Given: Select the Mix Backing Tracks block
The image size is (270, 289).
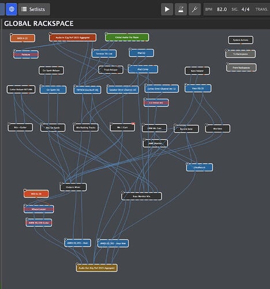Looking at the screenshot, I should click(x=86, y=127).
